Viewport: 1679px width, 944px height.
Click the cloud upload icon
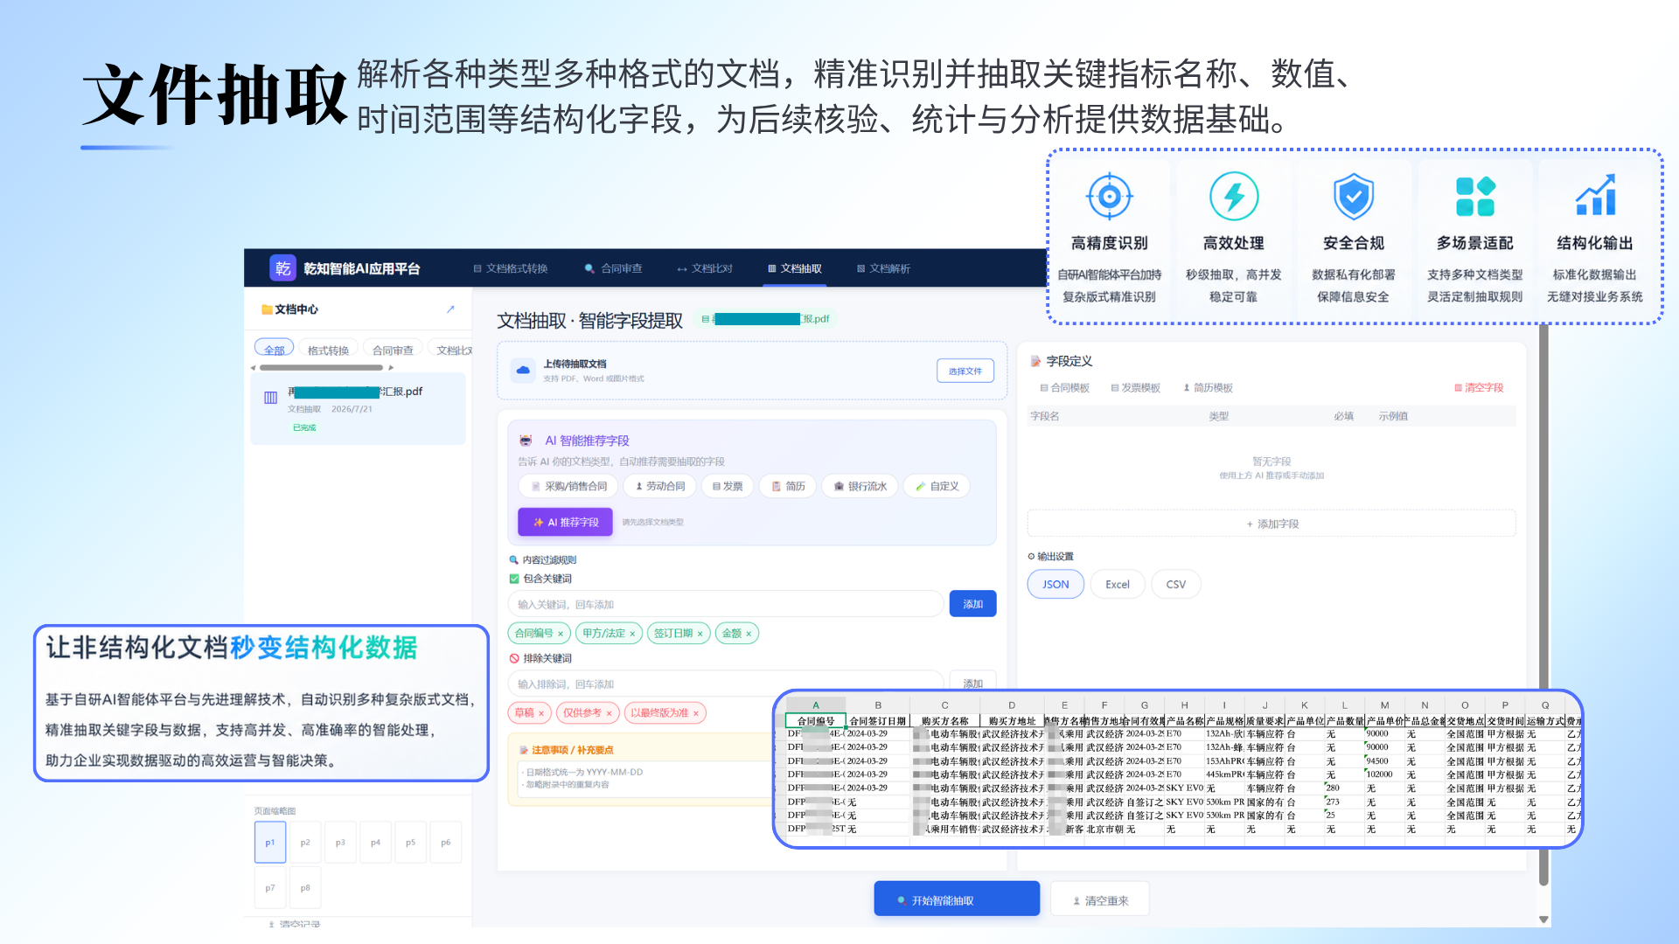[523, 371]
